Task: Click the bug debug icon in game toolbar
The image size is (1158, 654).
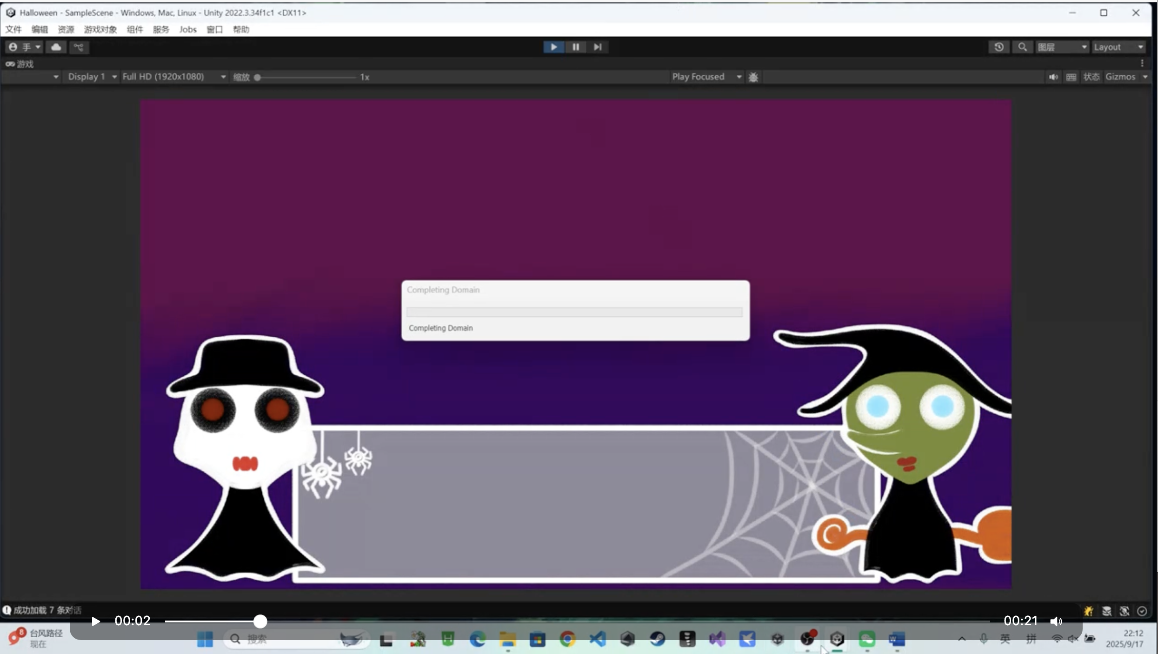Action: (x=753, y=77)
